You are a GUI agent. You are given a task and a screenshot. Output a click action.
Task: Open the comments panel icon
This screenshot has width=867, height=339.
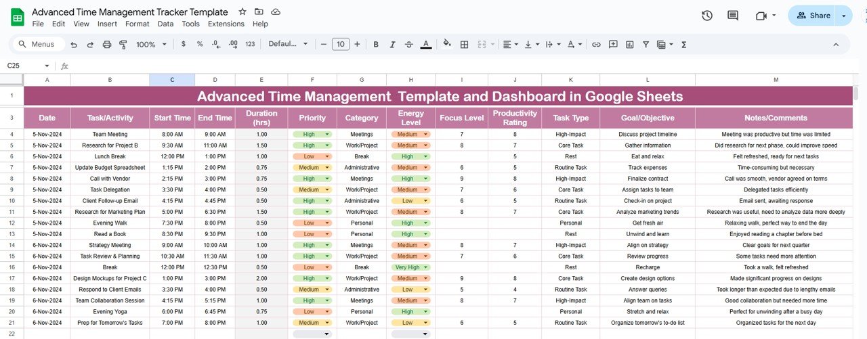coord(733,16)
